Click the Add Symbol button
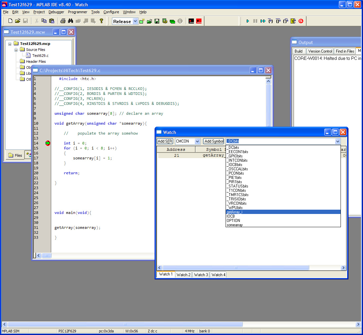The image size is (363, 335). 214,141
